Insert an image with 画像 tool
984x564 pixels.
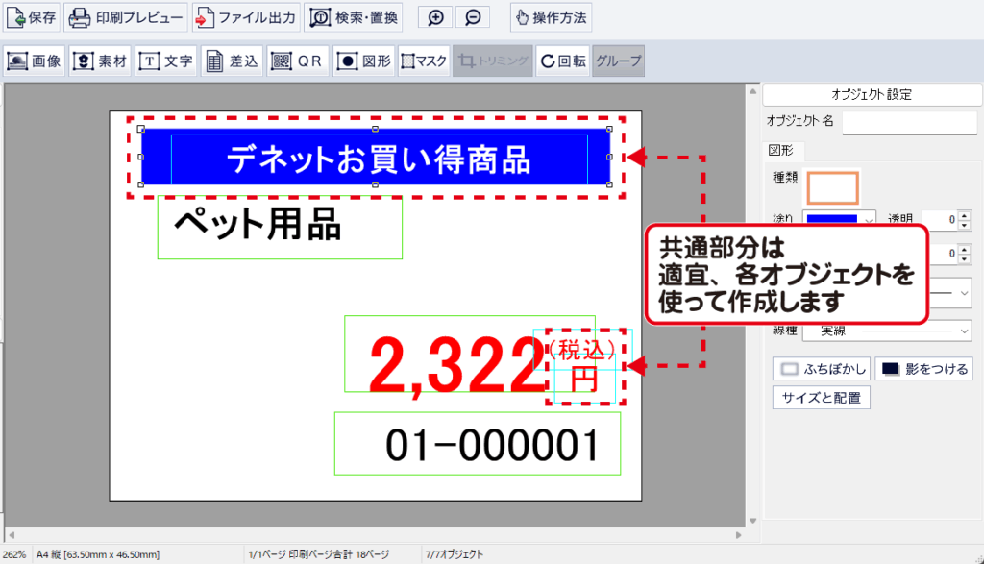(x=34, y=61)
